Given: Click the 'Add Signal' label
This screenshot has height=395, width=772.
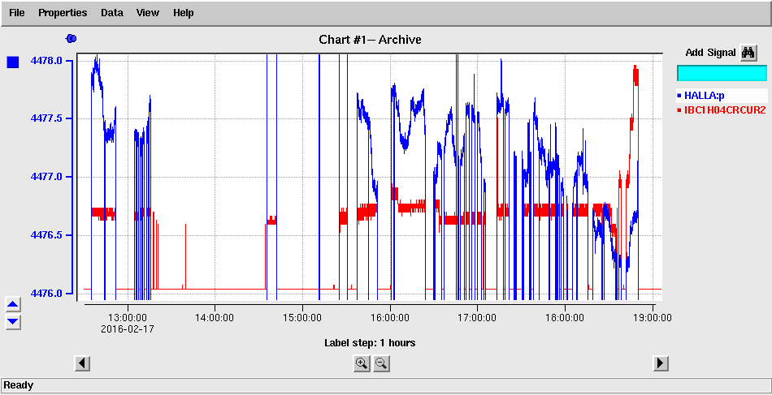Looking at the screenshot, I should coord(710,53).
